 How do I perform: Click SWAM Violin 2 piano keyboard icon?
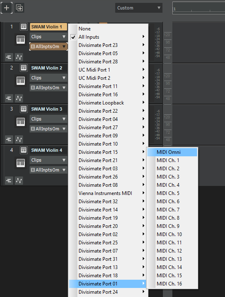click(21, 81)
